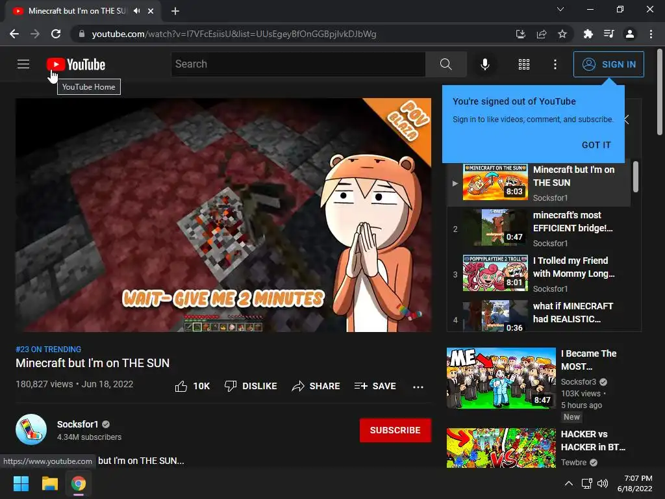Open Chrome three-dot menu
665x499 pixels.
651,34
